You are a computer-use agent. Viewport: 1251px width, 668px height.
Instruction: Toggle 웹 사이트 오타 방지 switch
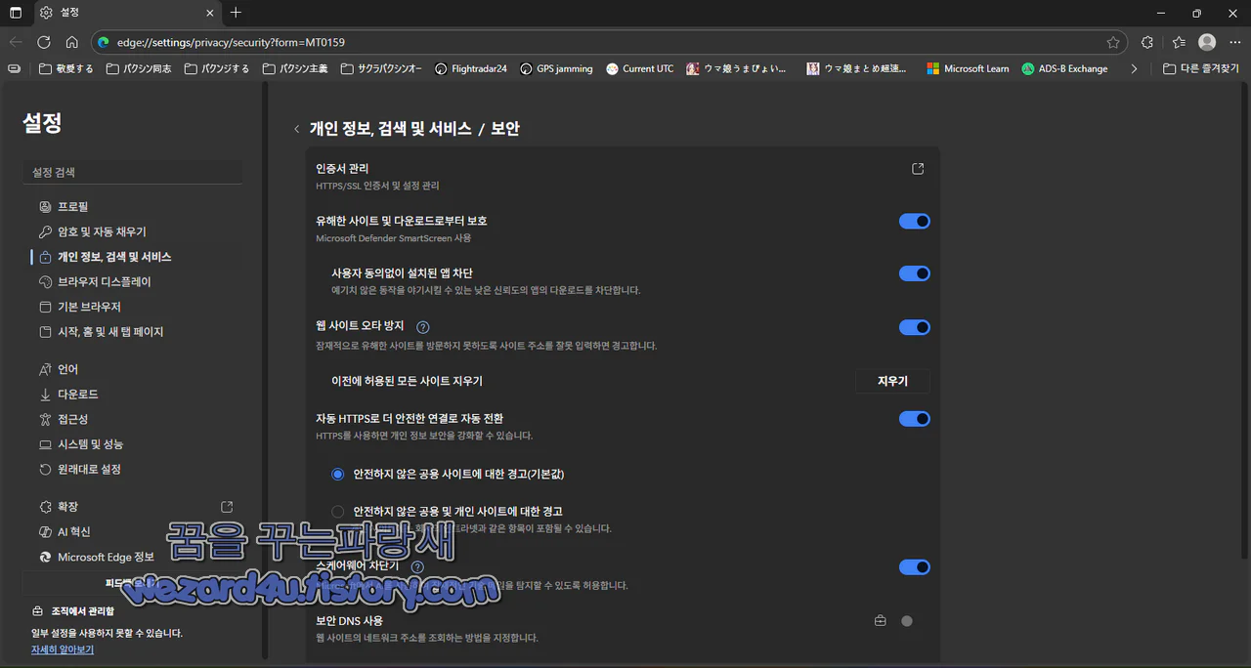(915, 327)
